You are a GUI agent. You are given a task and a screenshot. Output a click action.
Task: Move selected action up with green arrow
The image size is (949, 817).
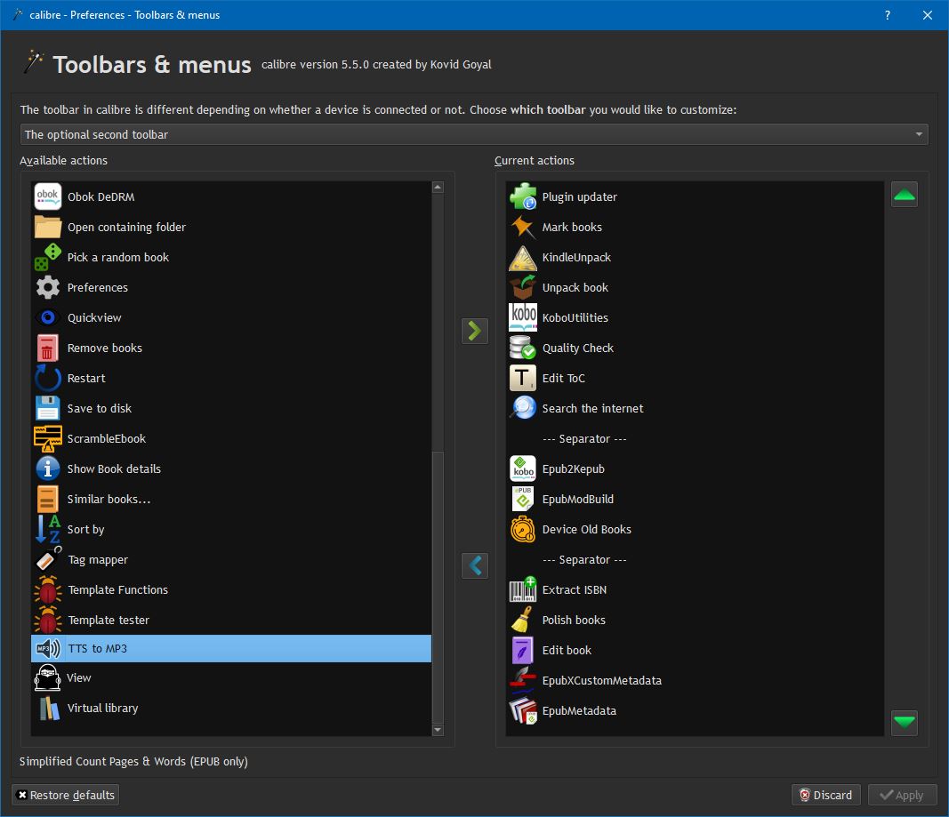[x=905, y=195]
